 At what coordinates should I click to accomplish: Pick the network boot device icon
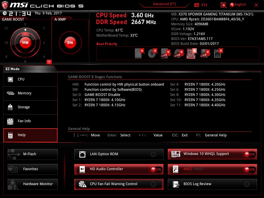[218, 53]
